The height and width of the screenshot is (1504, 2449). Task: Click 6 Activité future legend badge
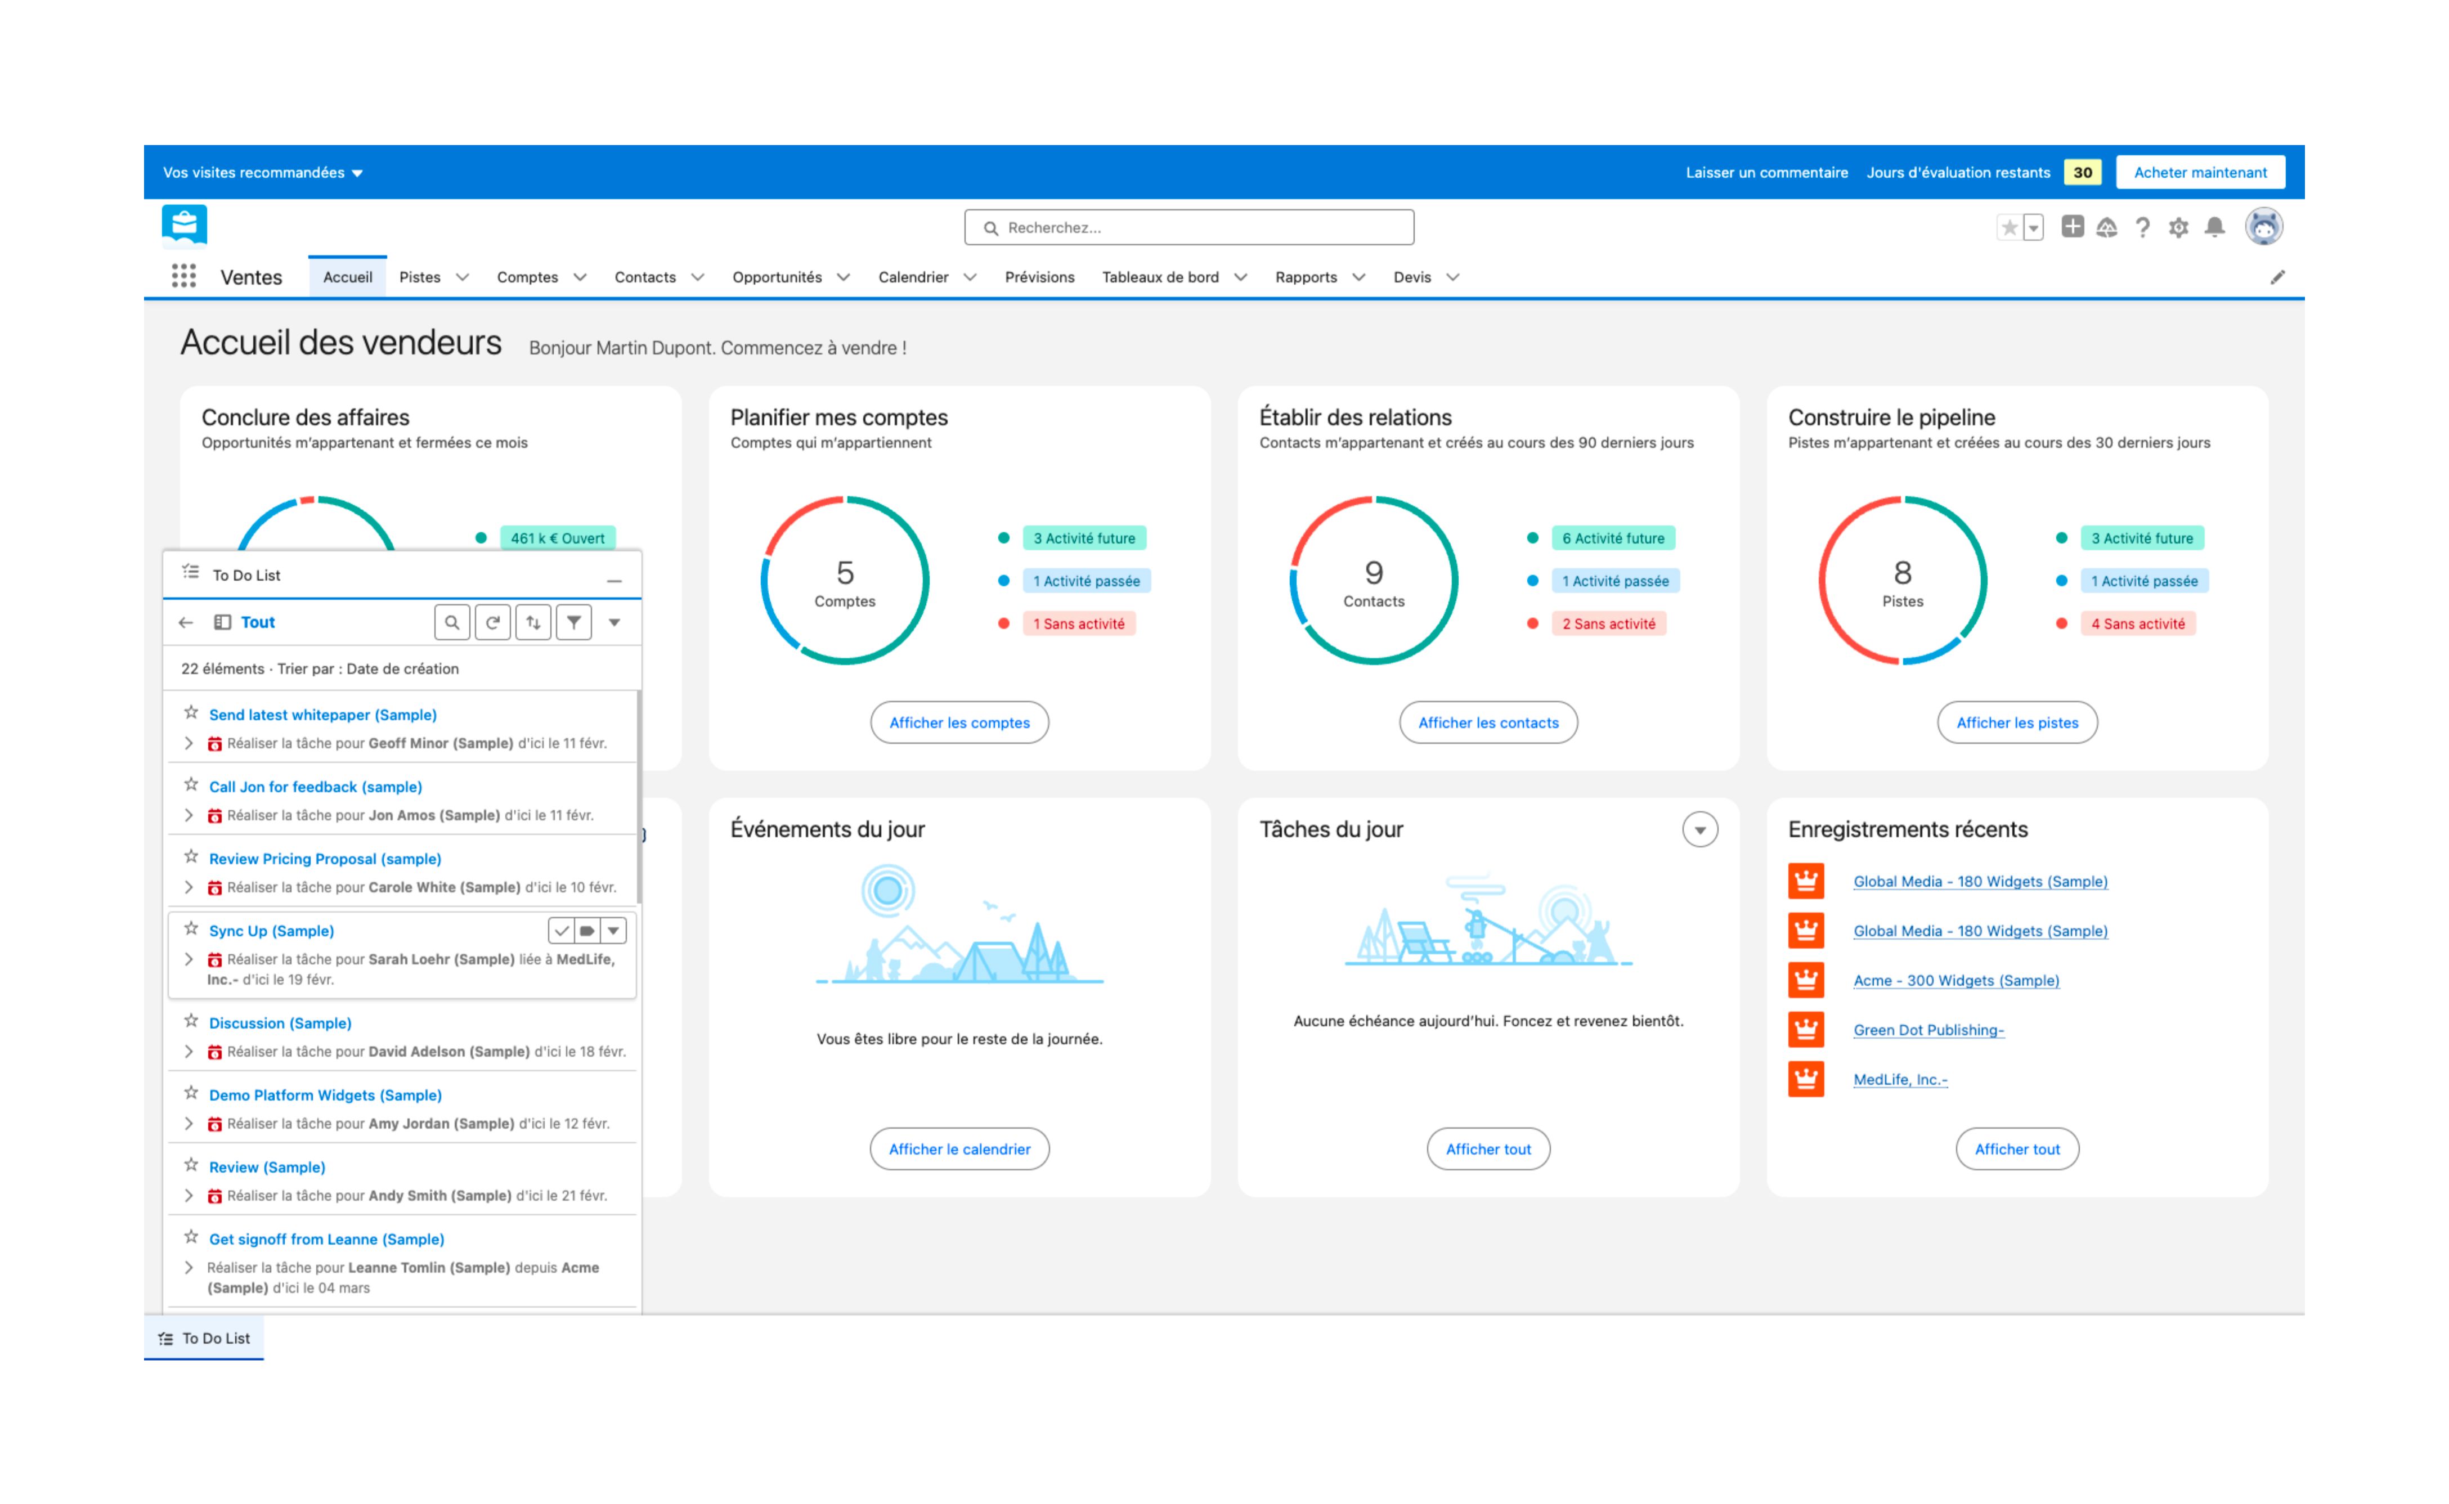tap(1612, 538)
